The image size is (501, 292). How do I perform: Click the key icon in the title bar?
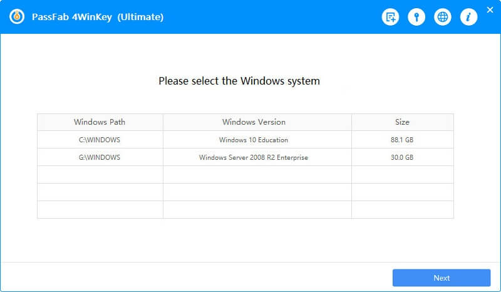tap(416, 17)
